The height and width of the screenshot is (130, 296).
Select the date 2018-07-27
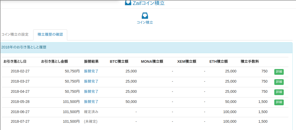pos(20,122)
